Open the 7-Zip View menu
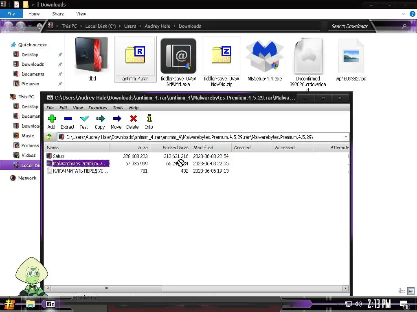This screenshot has width=417, height=312. (78, 108)
